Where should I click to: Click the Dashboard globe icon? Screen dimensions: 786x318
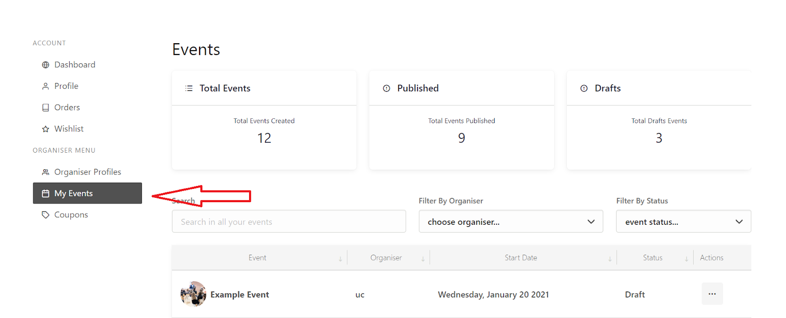[46, 65]
